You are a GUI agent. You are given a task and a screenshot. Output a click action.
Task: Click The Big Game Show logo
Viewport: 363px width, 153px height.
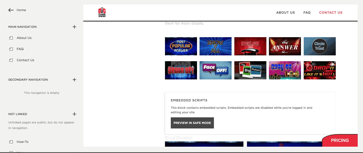pyautogui.click(x=102, y=12)
